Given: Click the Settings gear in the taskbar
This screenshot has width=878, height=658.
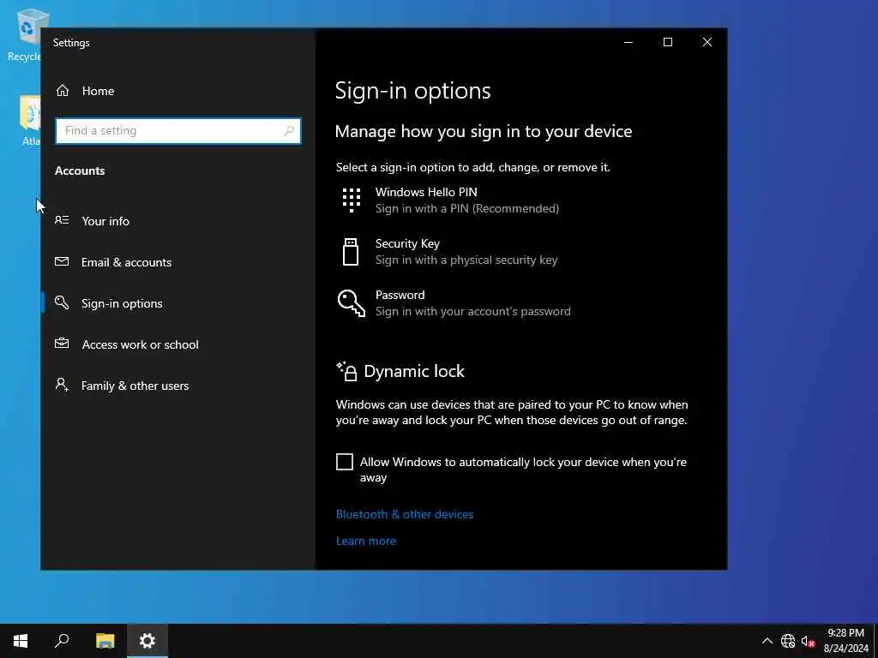Looking at the screenshot, I should (x=147, y=641).
